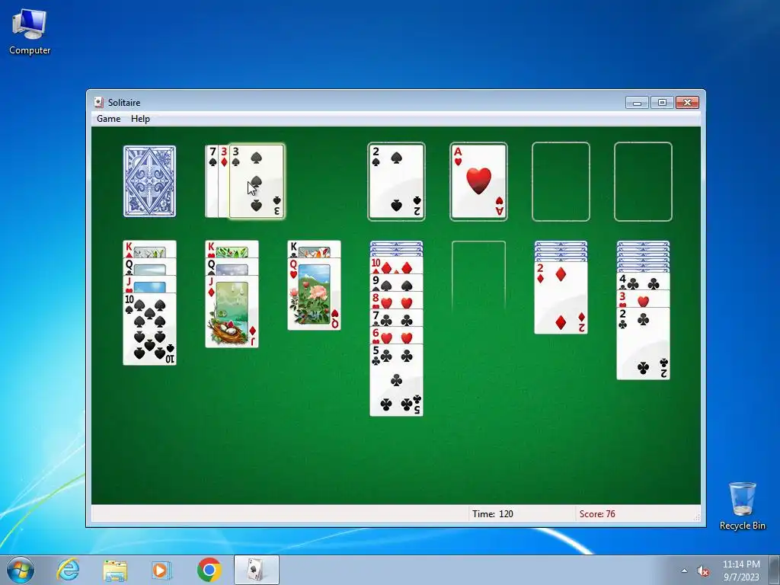The height and width of the screenshot is (585, 780).
Task: Select the Jack of diamonds card
Action: (232, 312)
